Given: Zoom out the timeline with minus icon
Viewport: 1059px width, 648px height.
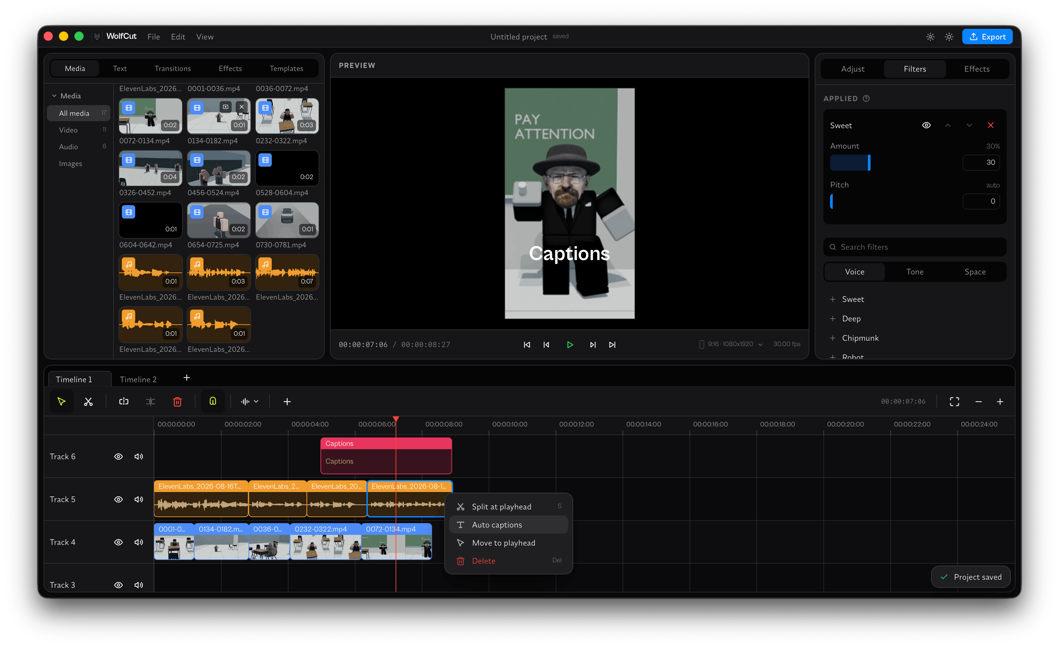Looking at the screenshot, I should tap(979, 401).
